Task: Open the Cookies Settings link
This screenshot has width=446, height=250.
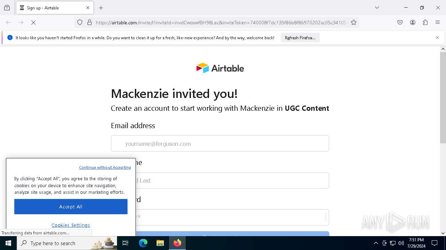Action: [x=71, y=225]
